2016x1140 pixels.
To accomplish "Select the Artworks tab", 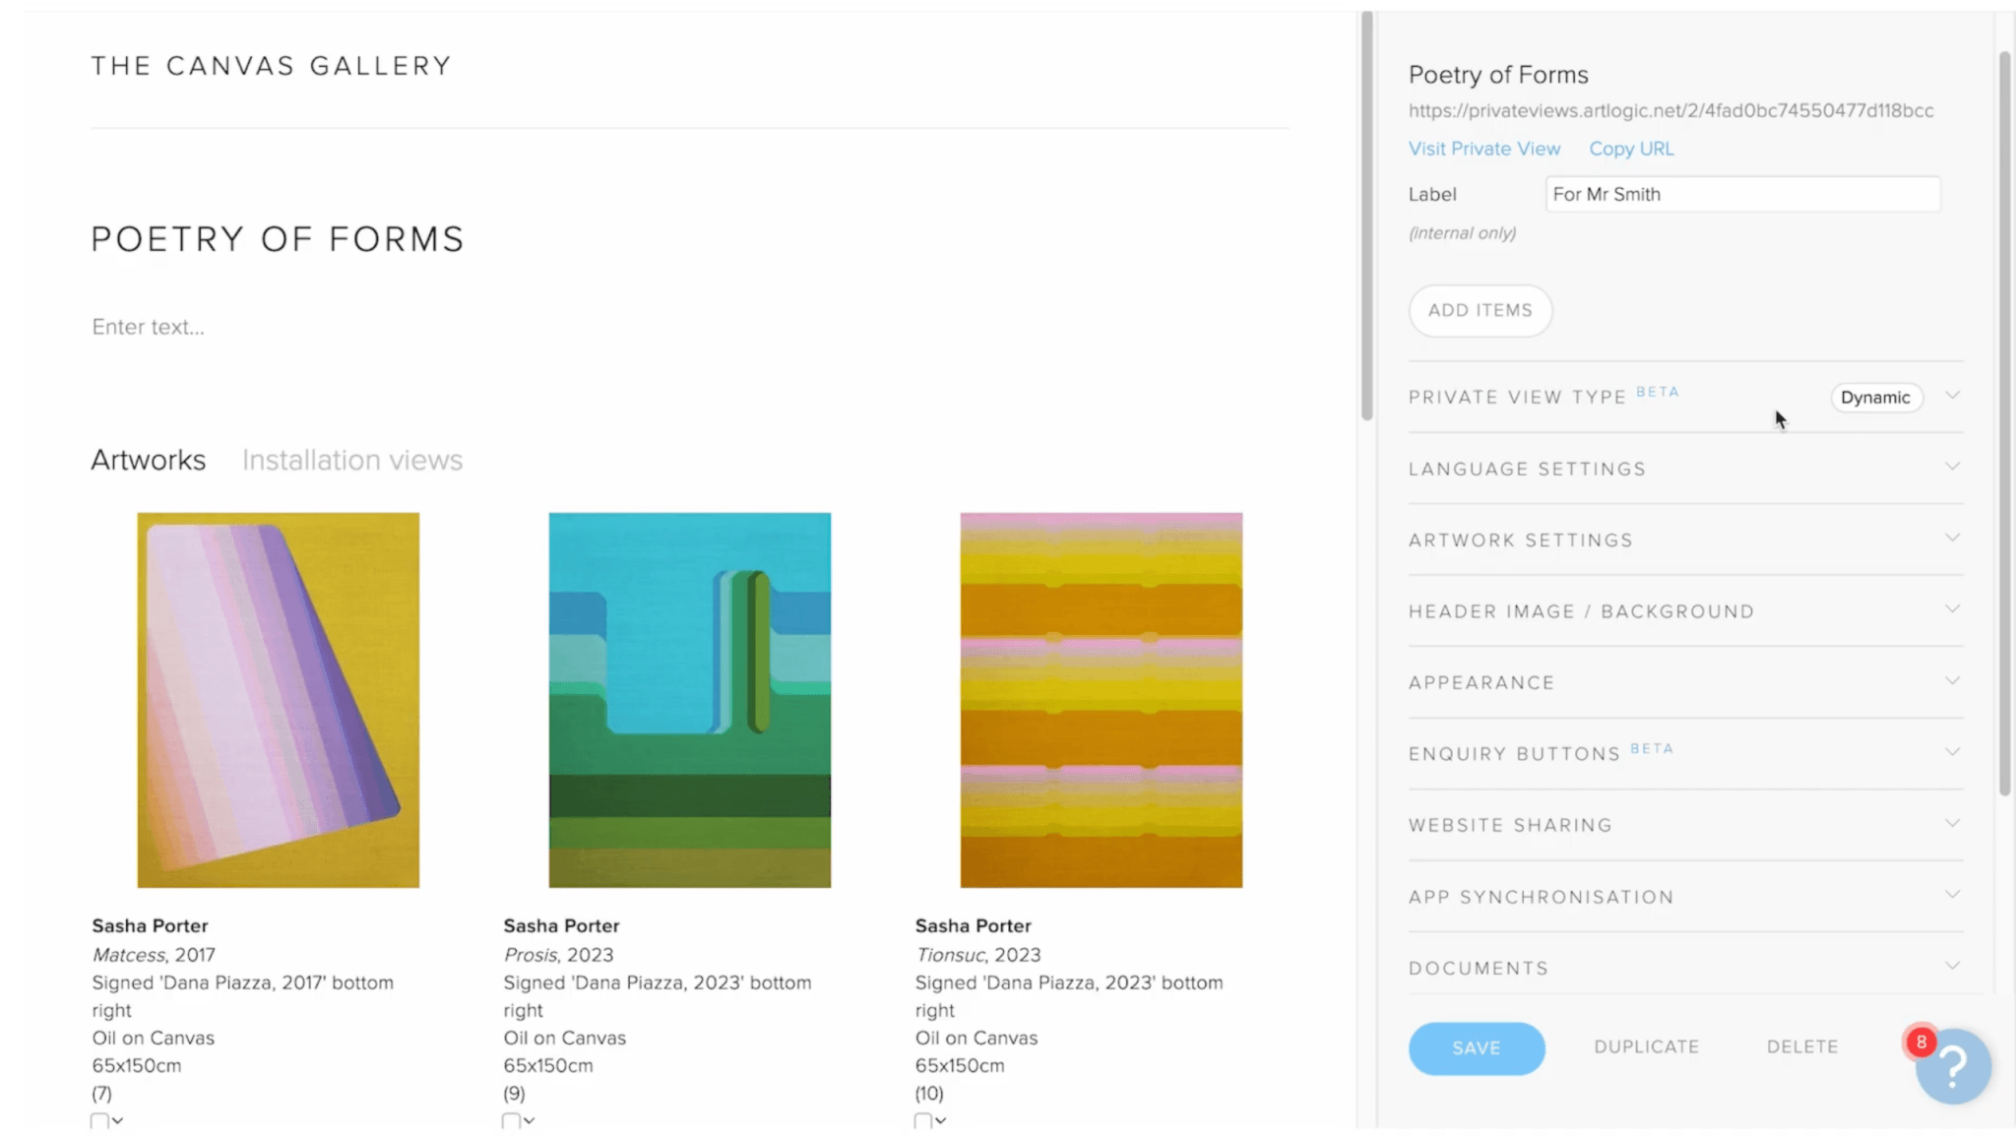I will click(149, 460).
